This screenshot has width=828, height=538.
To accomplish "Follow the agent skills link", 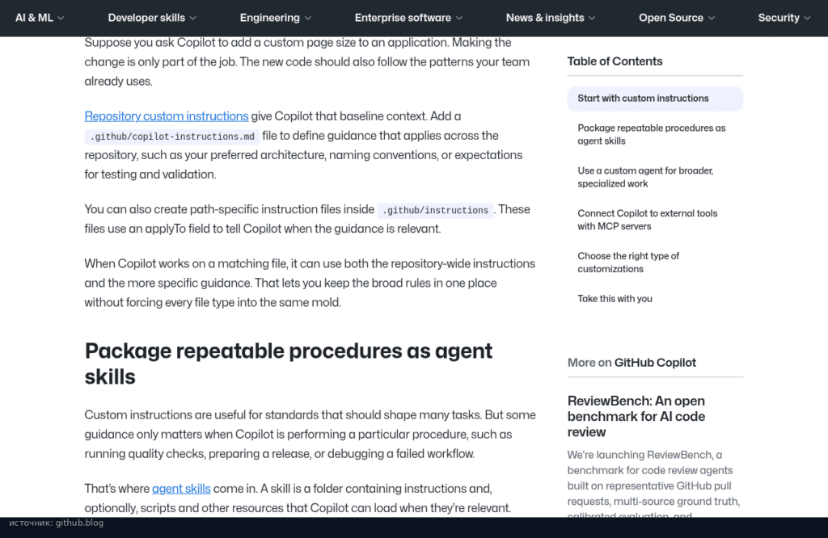I will (x=181, y=489).
